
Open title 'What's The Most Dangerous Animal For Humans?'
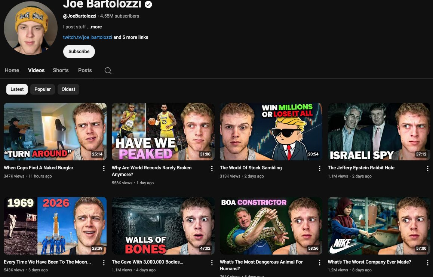[x=261, y=265]
